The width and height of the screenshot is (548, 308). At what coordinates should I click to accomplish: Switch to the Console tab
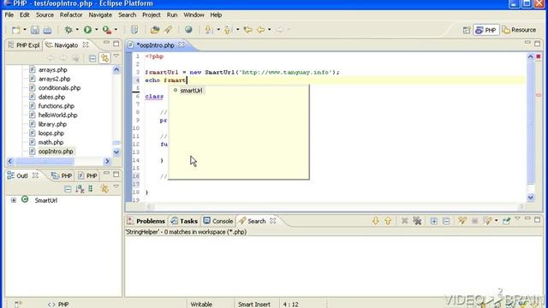click(218, 221)
